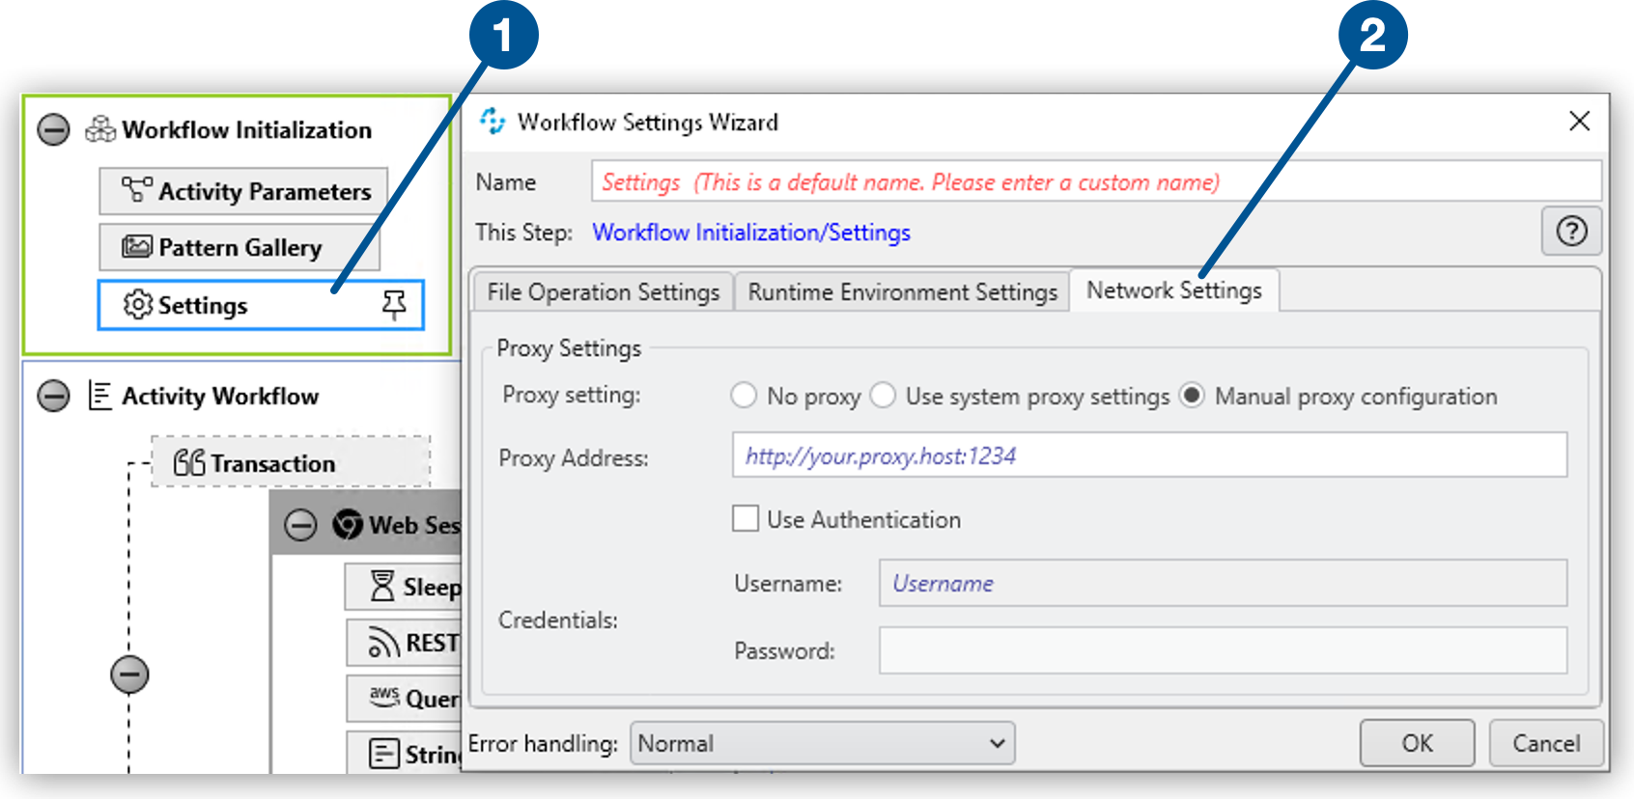Click the REST step feed icon
Screen dimensions: 1634x799
pyautogui.click(x=383, y=643)
